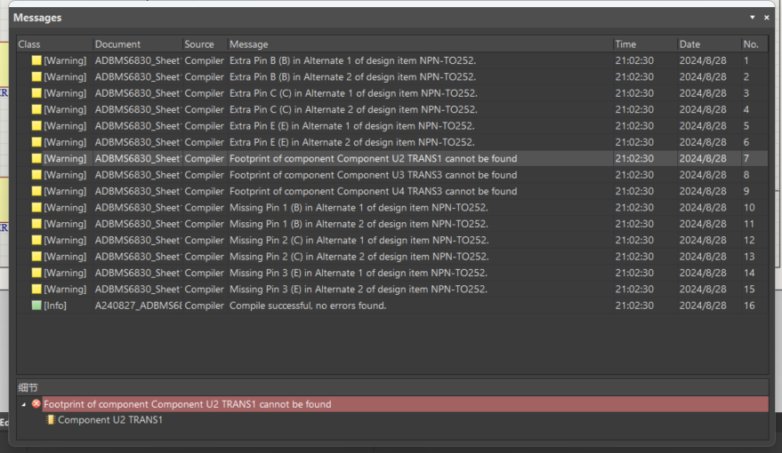Select warning 'Extra Pin C (C) in Alternate 2'
Image resolution: width=782 pixels, height=453 pixels.
[392, 109]
